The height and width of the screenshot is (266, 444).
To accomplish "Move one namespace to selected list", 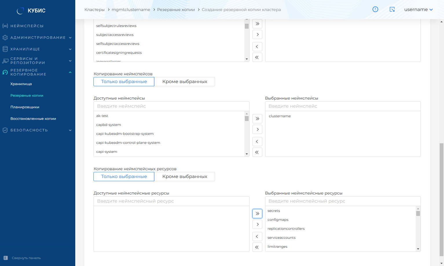I will click(257, 129).
